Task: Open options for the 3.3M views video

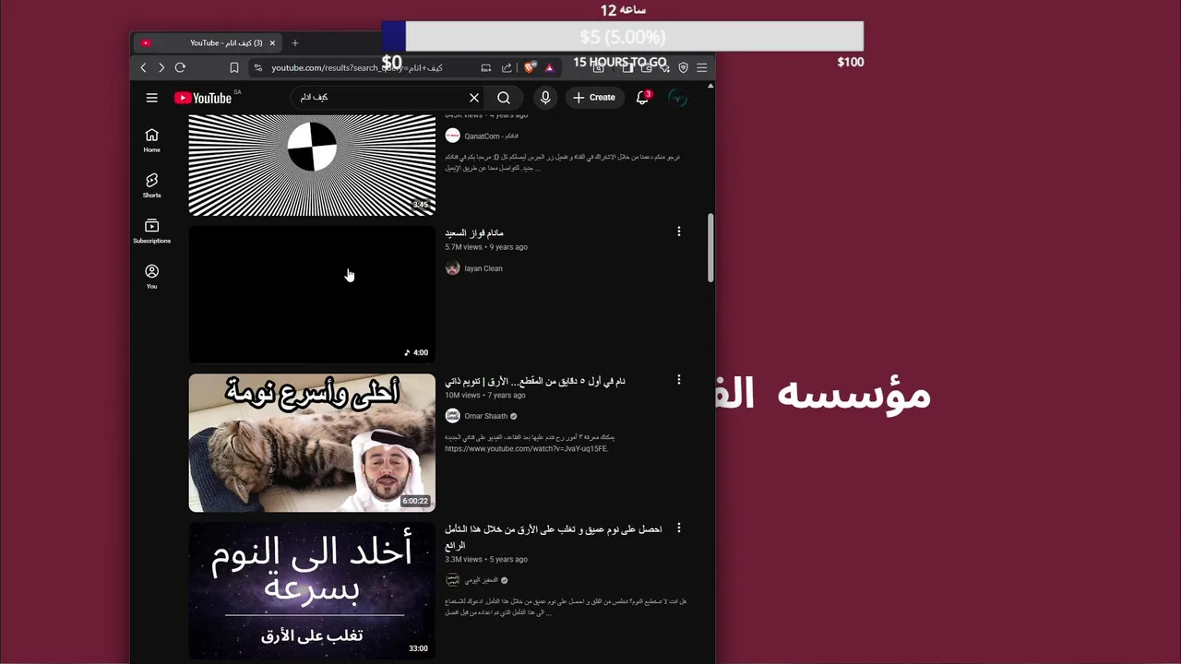Action: coord(679,528)
